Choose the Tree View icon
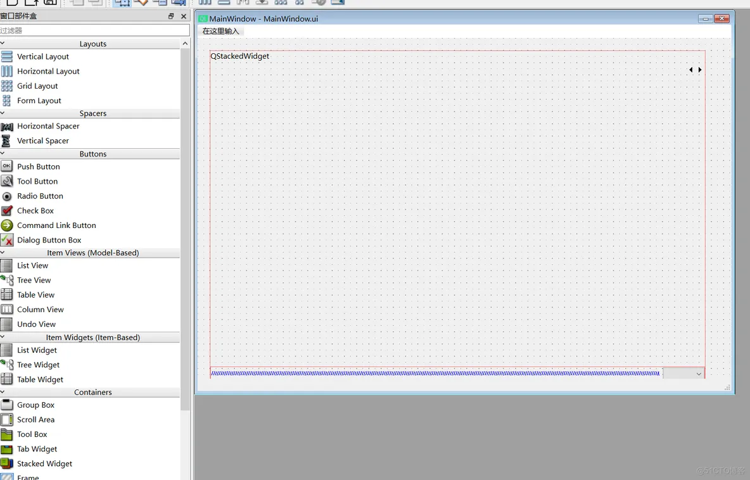The image size is (750, 480). [7, 280]
